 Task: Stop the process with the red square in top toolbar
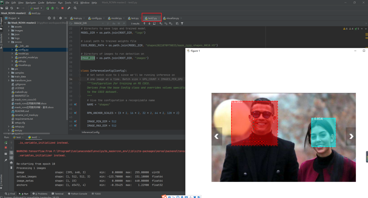pyautogui.click(x=62, y=8)
